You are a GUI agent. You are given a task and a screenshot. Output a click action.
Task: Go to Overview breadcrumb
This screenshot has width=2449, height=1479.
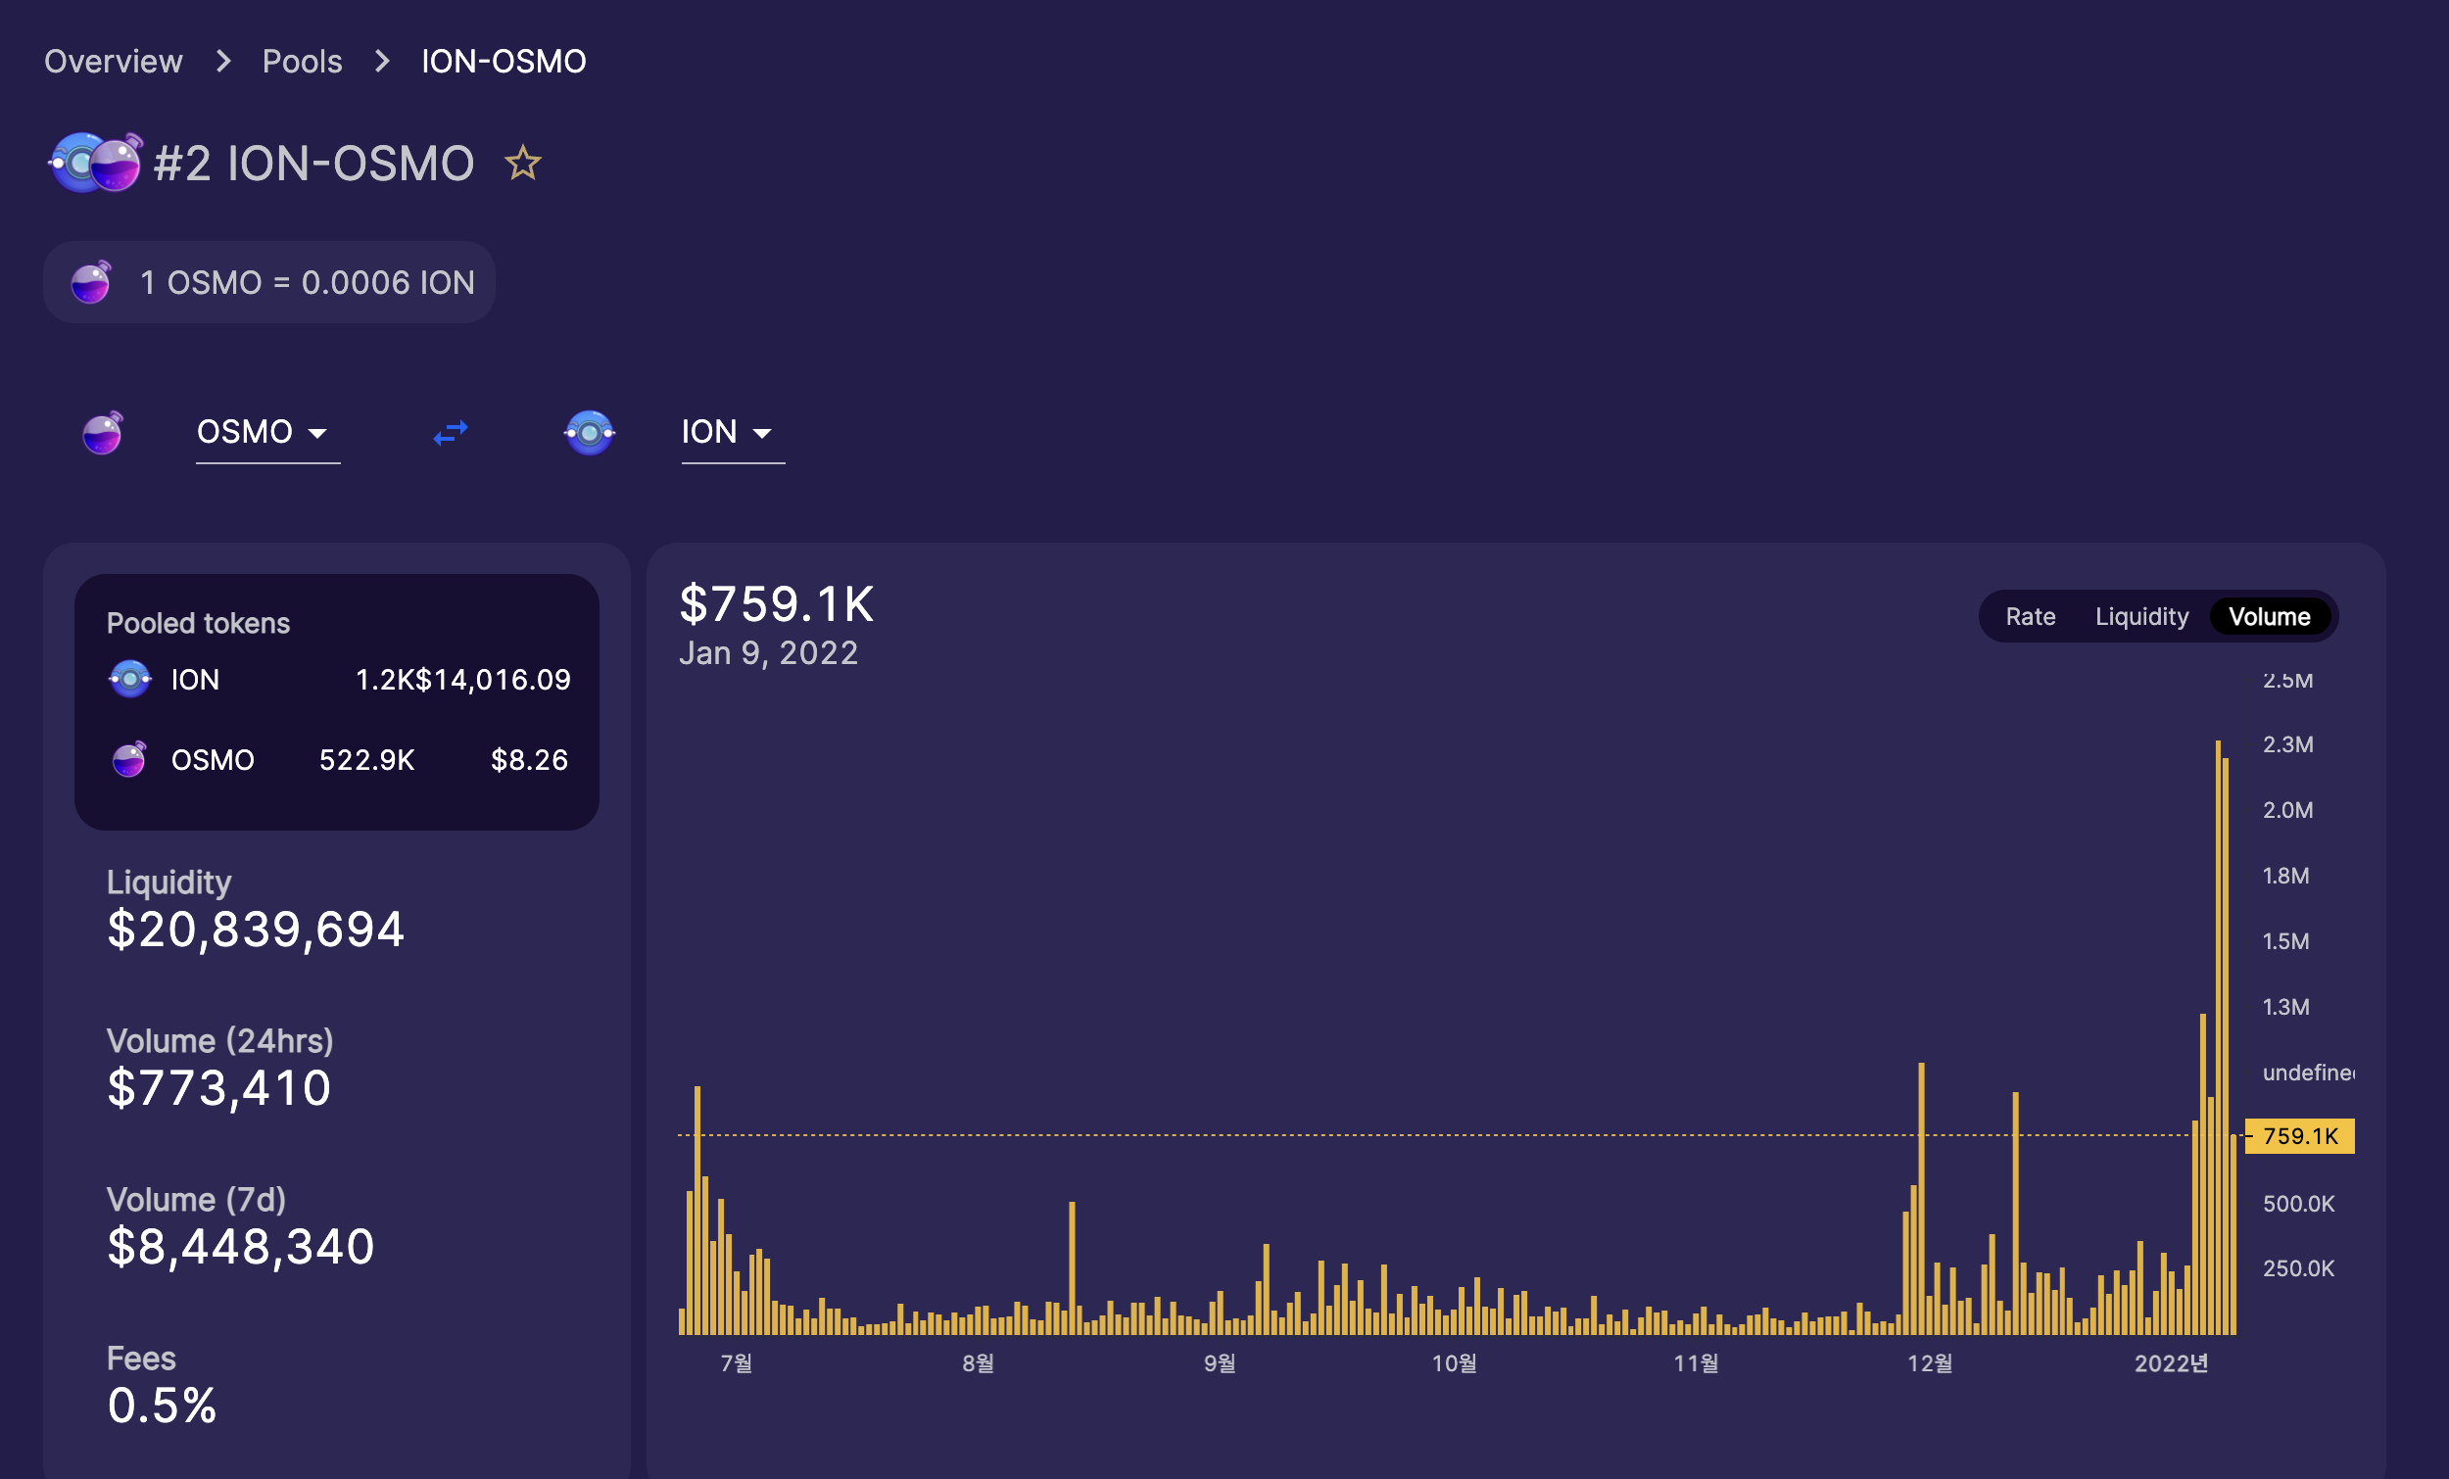coord(114,62)
